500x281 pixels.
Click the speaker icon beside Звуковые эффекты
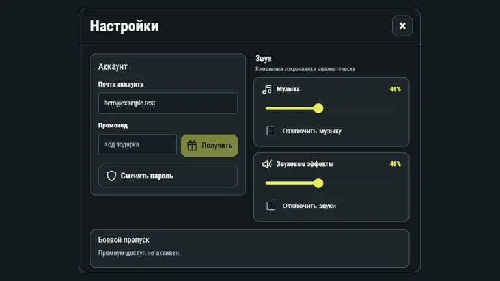click(x=267, y=164)
